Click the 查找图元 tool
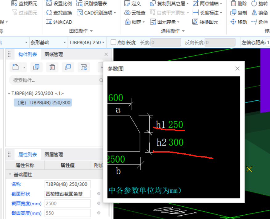 (x=24, y=3)
